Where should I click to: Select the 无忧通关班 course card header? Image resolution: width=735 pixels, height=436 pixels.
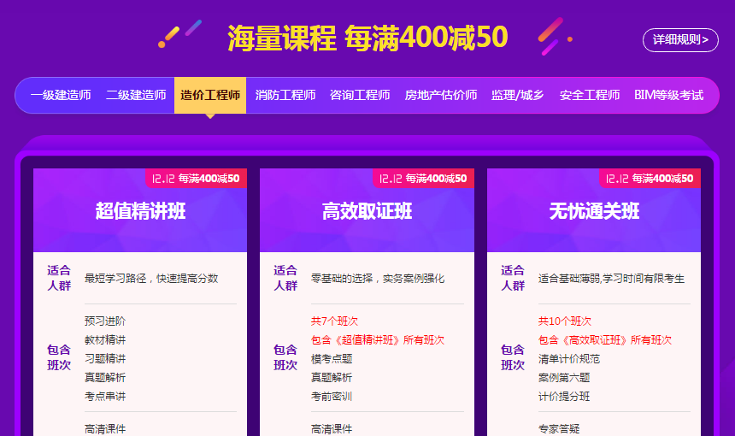(594, 211)
